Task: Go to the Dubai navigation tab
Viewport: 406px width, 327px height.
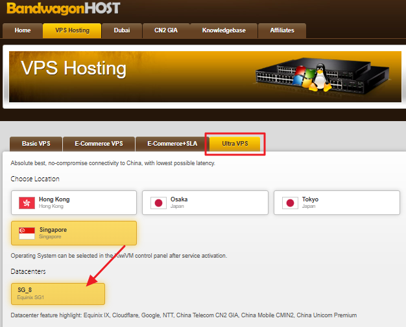Action: [x=122, y=31]
